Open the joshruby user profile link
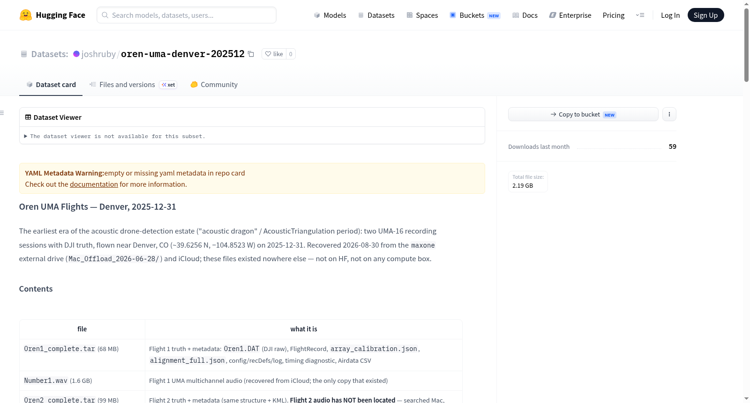This screenshot has width=750, height=403. pos(98,54)
